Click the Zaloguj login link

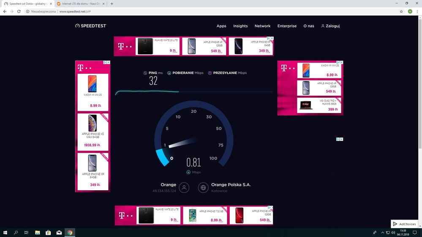[330, 26]
